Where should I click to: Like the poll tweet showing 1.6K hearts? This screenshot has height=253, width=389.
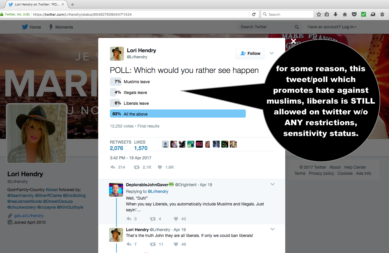[x=160, y=167]
